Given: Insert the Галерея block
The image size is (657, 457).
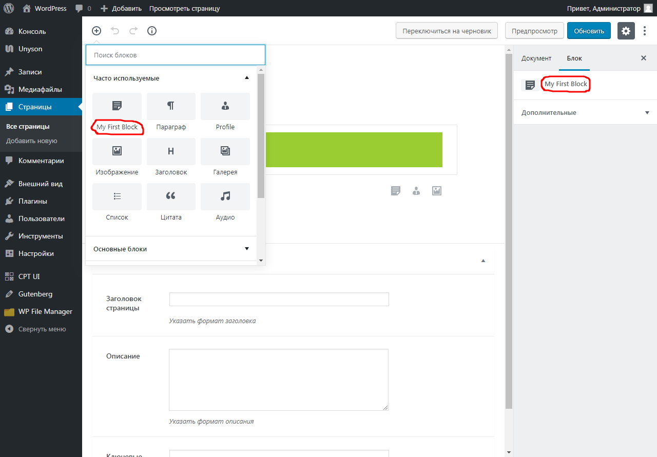Looking at the screenshot, I should 225,158.
